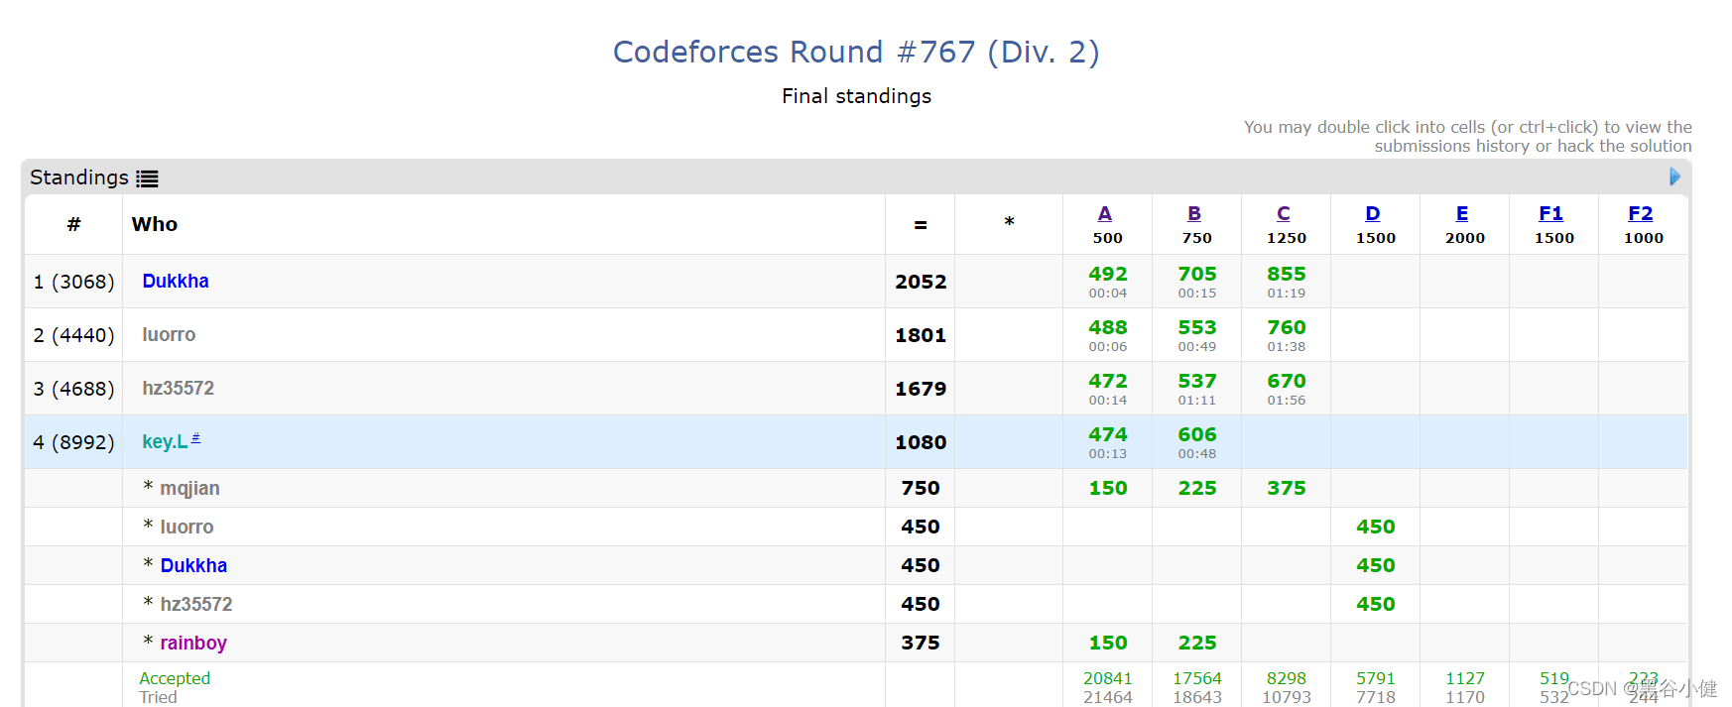Open luorro's profile in rank 2 row

pos(169,334)
